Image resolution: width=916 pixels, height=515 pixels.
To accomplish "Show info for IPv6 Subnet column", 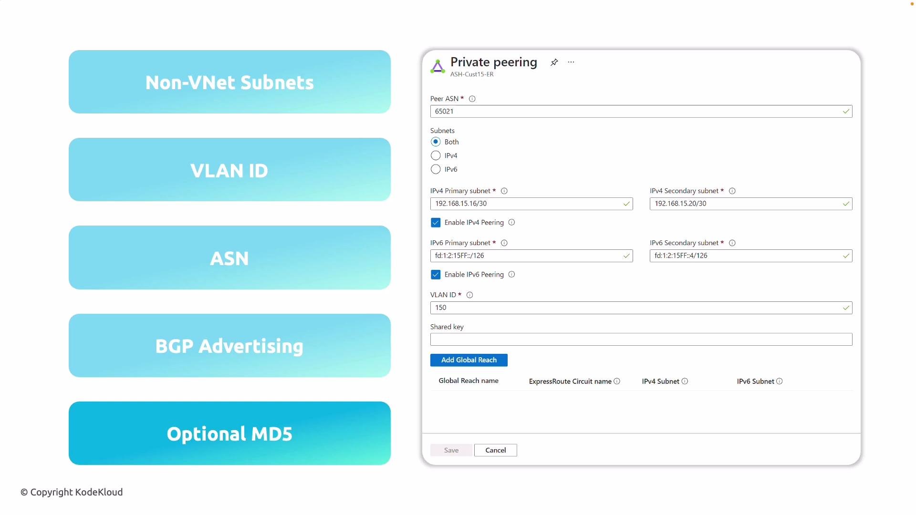I will click(x=780, y=381).
